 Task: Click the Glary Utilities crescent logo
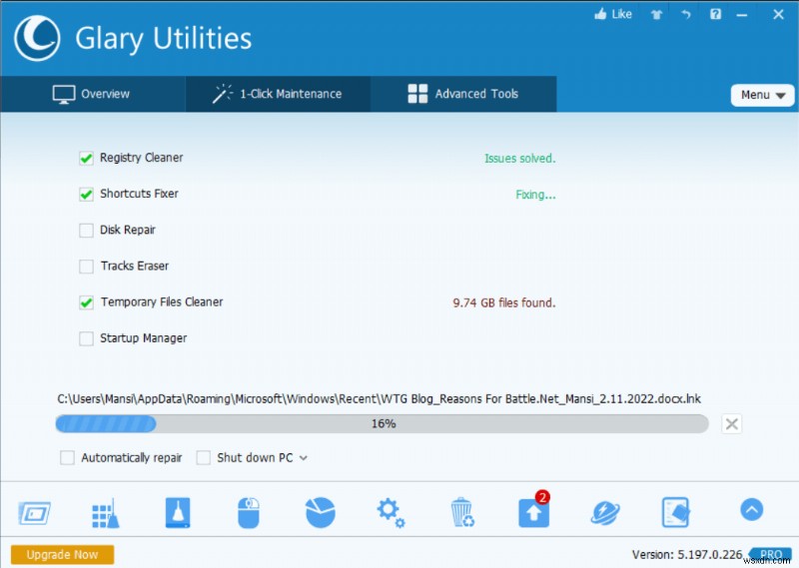[x=37, y=38]
